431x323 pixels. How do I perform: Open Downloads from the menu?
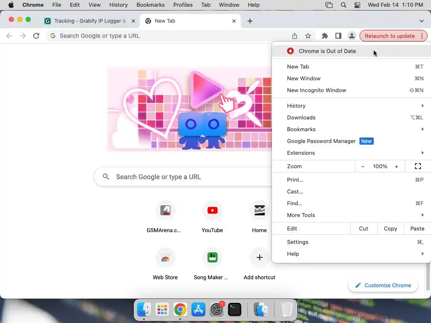tap(351, 118)
